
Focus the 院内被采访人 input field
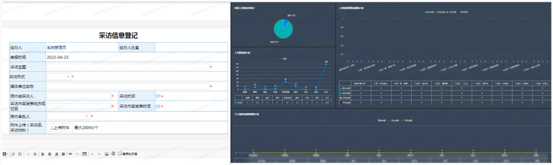79,96
